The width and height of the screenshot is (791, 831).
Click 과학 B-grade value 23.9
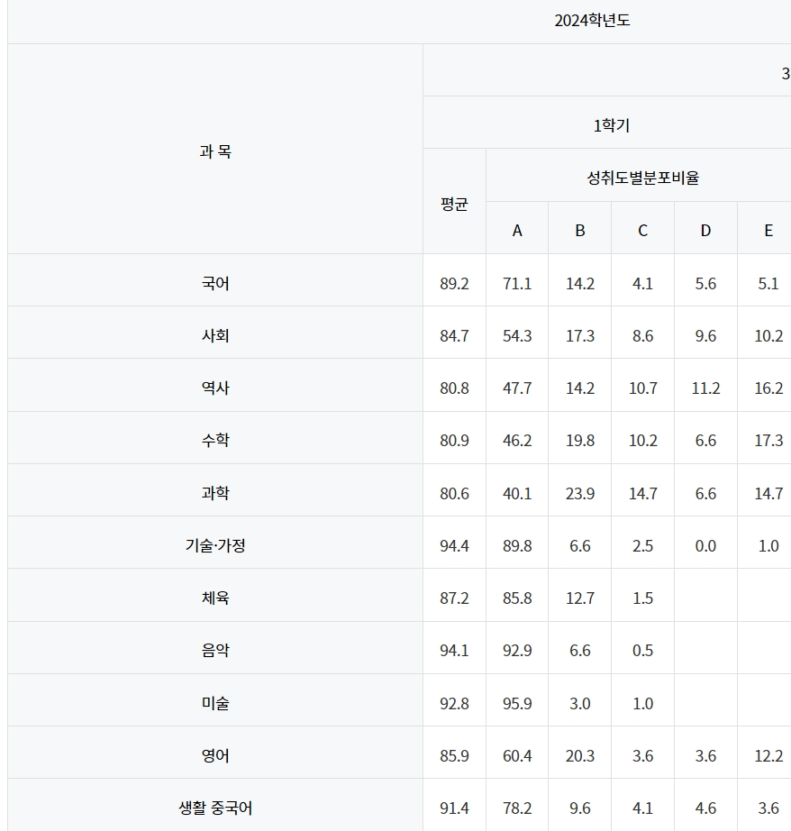coord(580,493)
